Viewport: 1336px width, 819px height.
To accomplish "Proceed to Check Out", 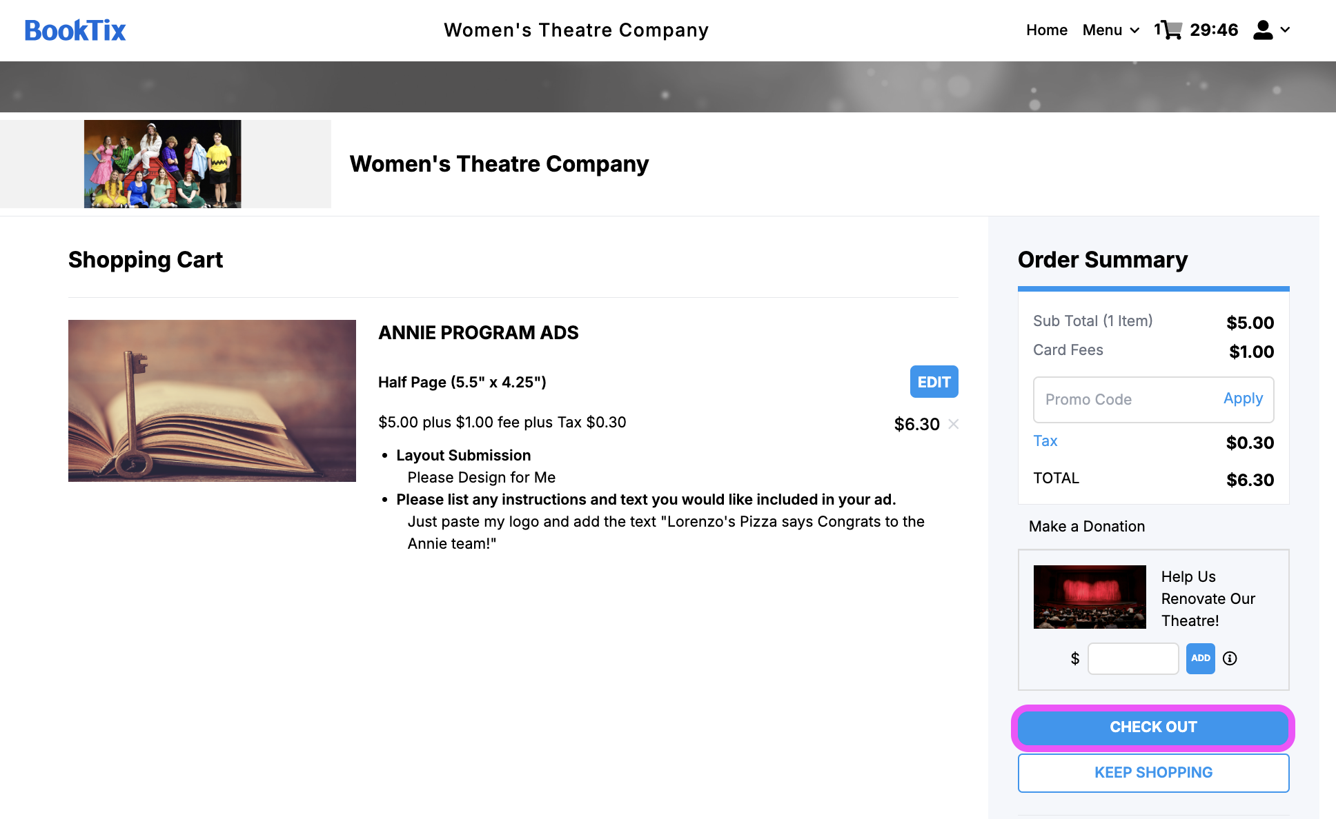I will coord(1153,727).
